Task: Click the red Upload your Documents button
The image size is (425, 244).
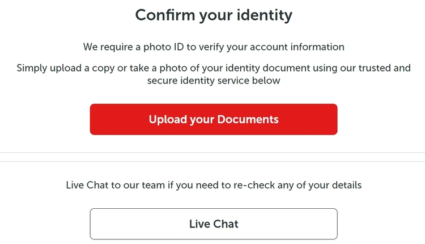Action: (x=214, y=119)
